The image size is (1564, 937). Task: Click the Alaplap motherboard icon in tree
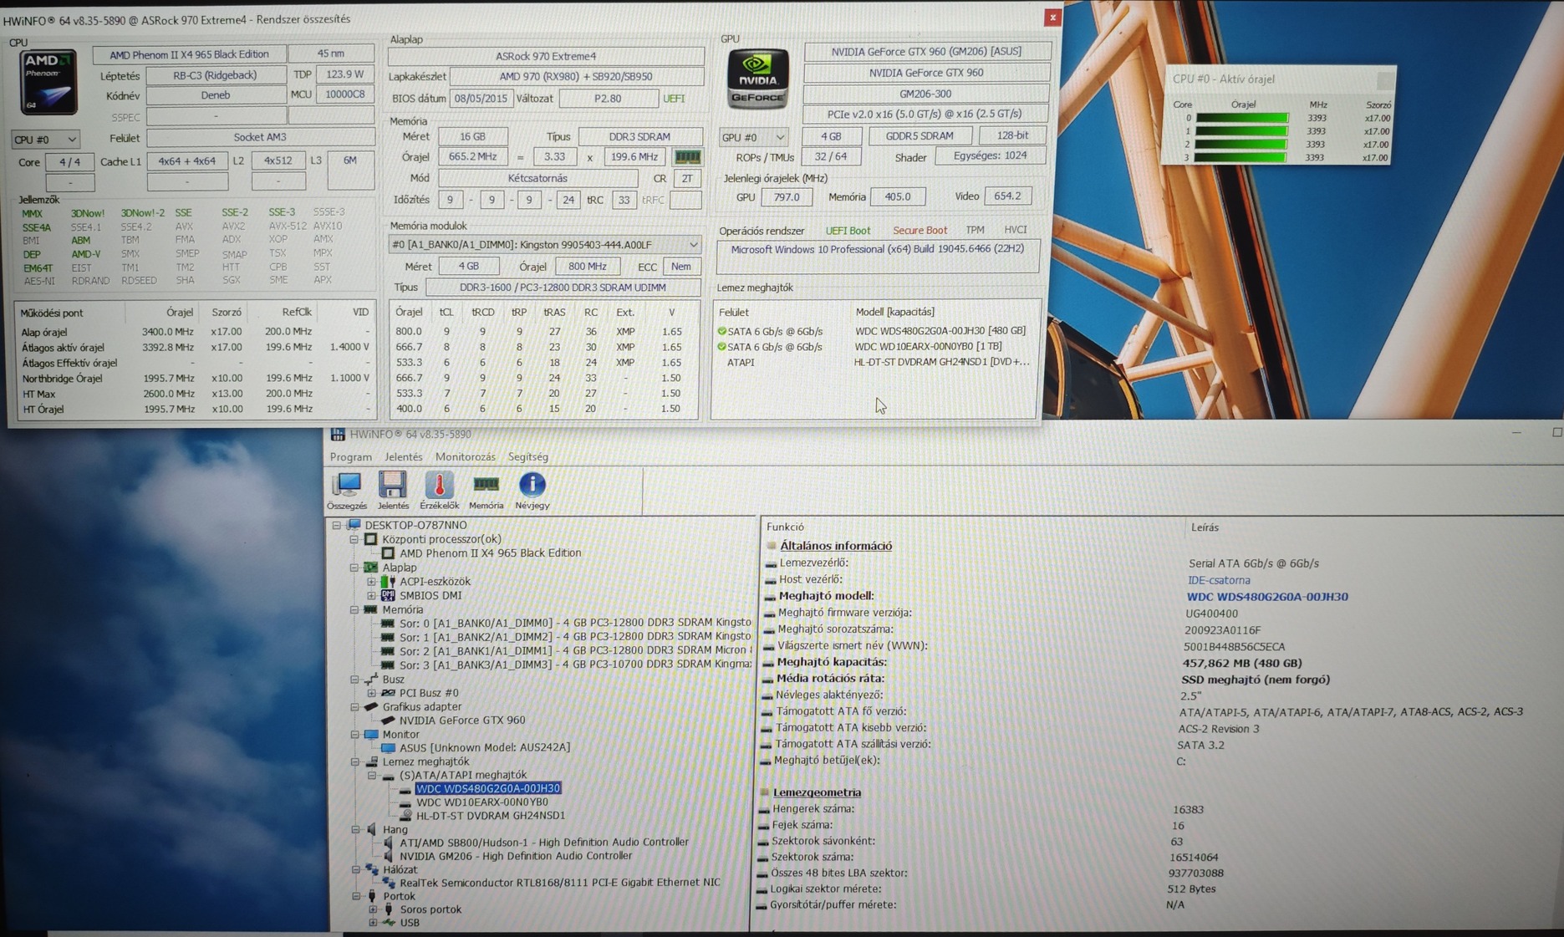click(371, 568)
